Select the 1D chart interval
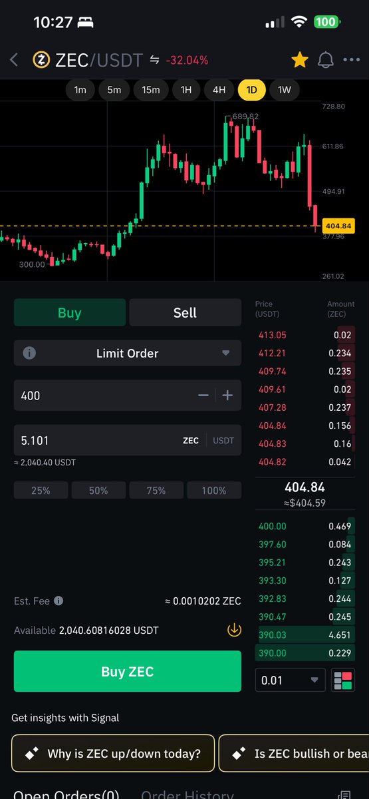369x799 pixels. click(252, 89)
